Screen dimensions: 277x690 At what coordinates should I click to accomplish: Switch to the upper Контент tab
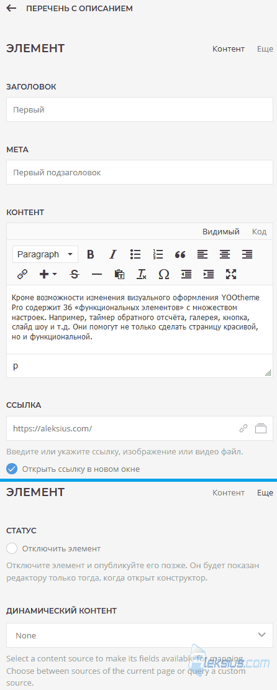228,49
